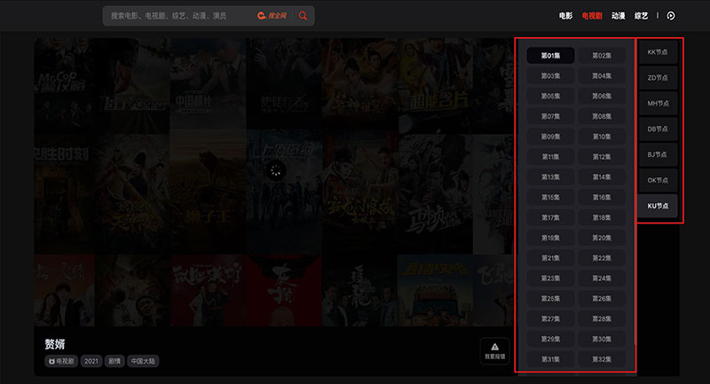Screen dimensions: 710x384
Task: Open the 动漫 navigation menu
Action: [x=618, y=16]
